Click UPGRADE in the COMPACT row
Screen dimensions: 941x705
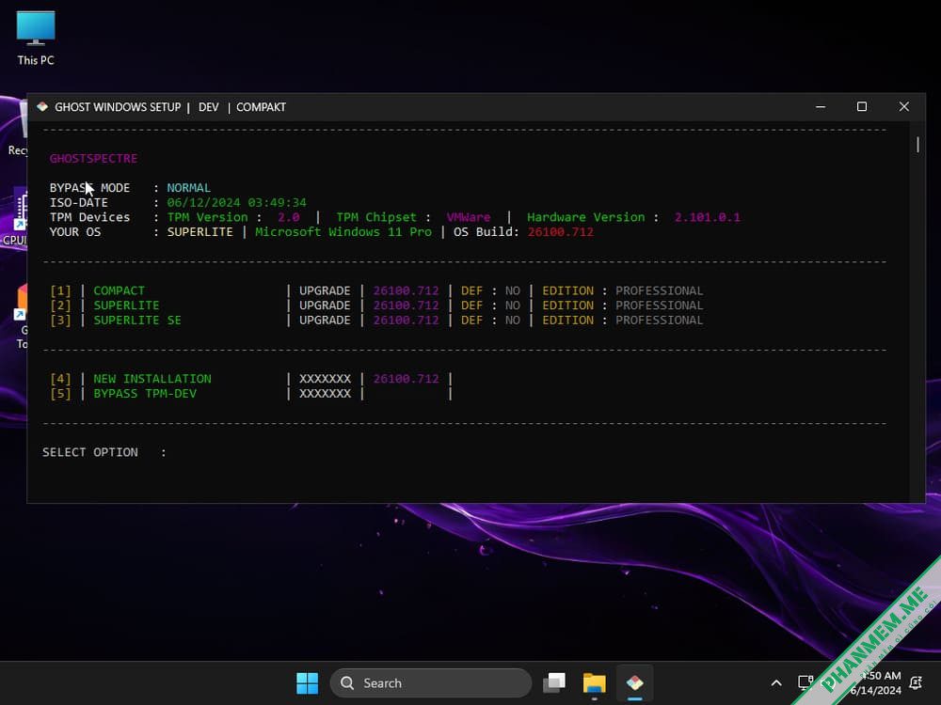325,290
